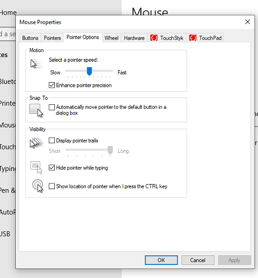Open Pen & Windows Ink in Settings sidebar
The height and width of the screenshot is (278, 258).
point(8,190)
